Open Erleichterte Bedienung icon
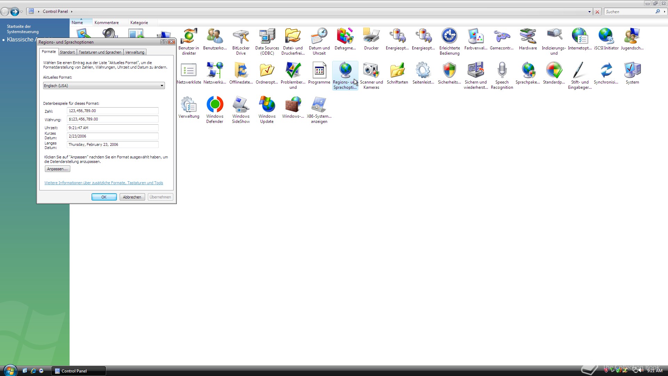This screenshot has width=668, height=376. click(x=450, y=41)
